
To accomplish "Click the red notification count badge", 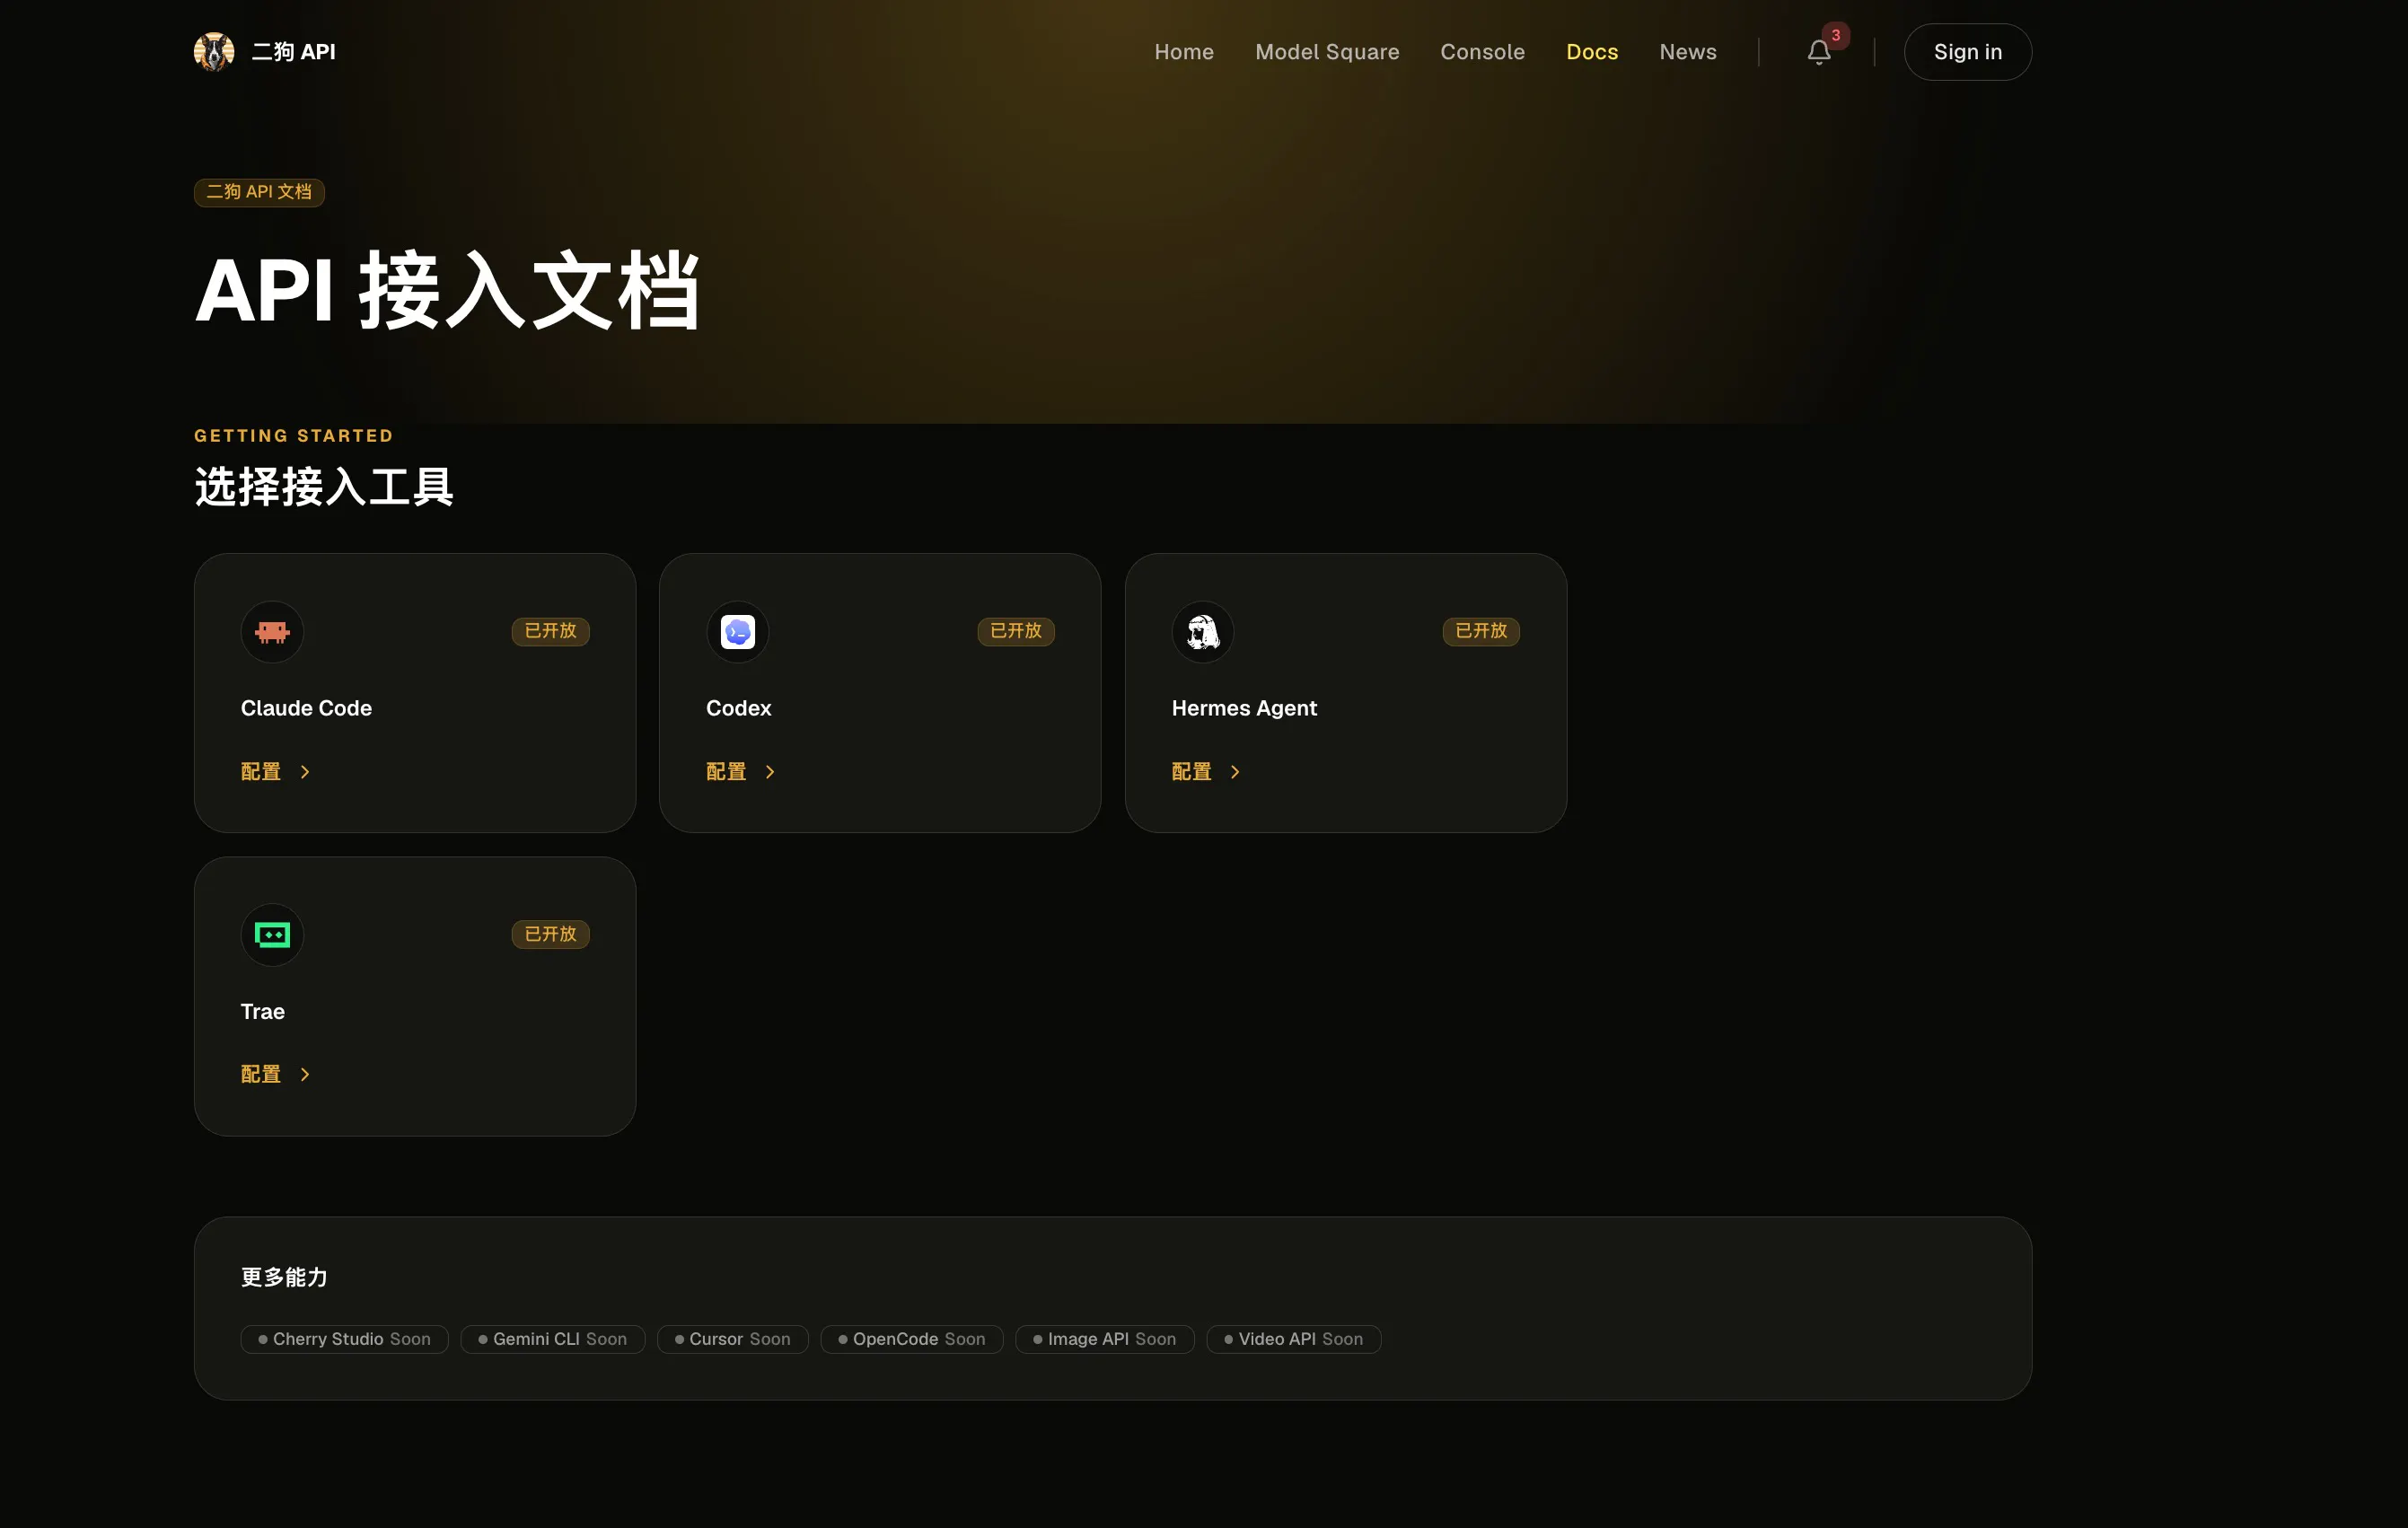I will pos(1835,36).
